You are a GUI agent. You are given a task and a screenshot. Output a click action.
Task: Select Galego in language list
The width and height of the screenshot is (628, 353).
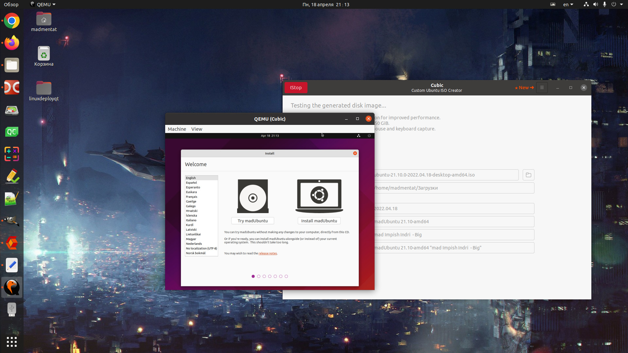click(x=201, y=206)
